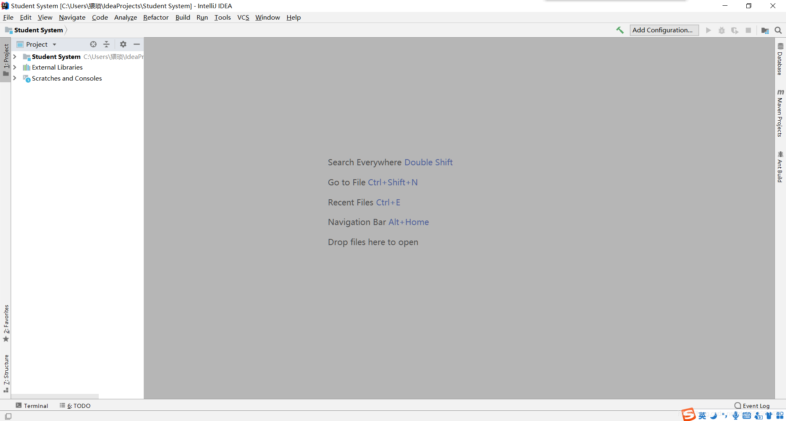Click the Project panel horizontal scrollbar
This screenshot has height=421, width=786.
(x=55, y=396)
